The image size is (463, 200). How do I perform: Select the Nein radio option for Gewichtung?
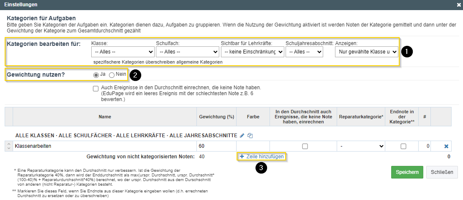click(x=112, y=75)
